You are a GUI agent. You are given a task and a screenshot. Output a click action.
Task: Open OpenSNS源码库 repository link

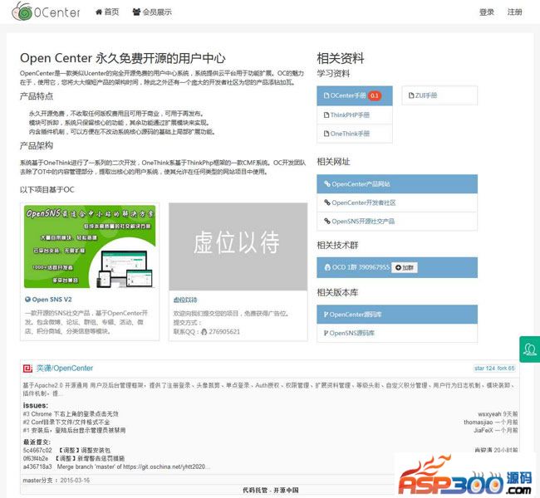397,333
